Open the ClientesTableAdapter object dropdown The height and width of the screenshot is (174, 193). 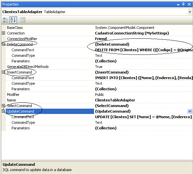coord(190,12)
